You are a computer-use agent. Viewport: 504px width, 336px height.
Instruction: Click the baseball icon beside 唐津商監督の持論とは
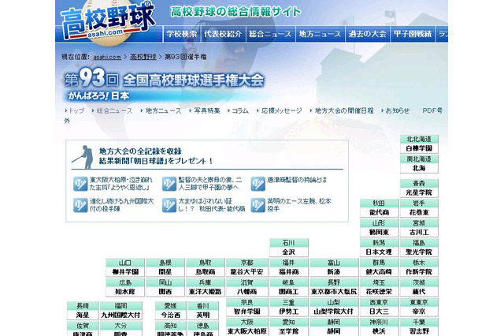click(x=258, y=184)
